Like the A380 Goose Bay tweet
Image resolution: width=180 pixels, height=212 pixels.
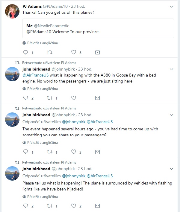pos(74,98)
